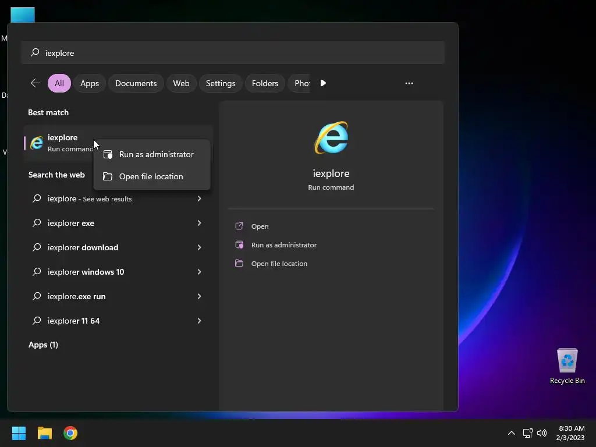Click folder icon beside Open file location in preview pane
This screenshot has height=447, width=596.
(x=239, y=263)
